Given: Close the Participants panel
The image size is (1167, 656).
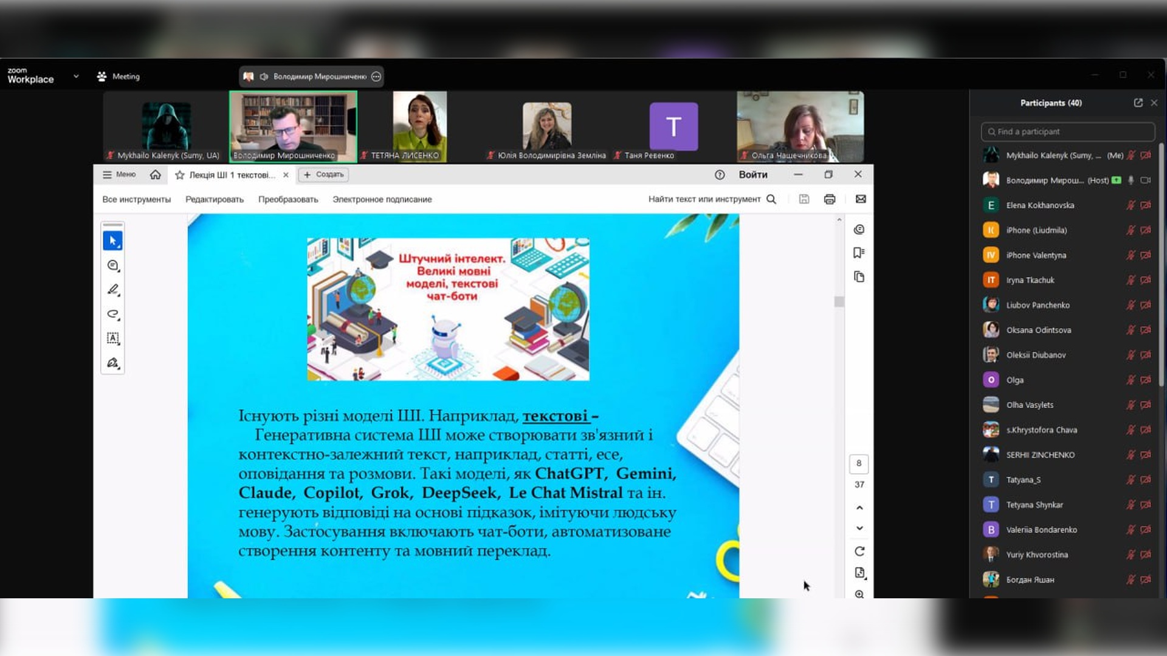Looking at the screenshot, I should (1154, 103).
